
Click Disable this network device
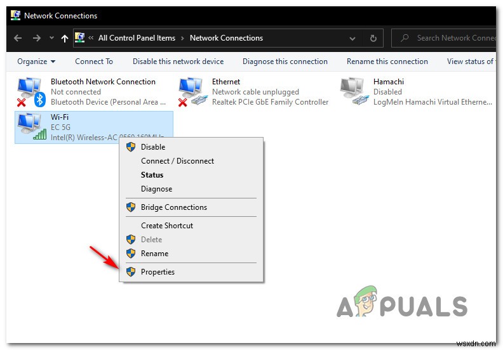[x=178, y=61]
